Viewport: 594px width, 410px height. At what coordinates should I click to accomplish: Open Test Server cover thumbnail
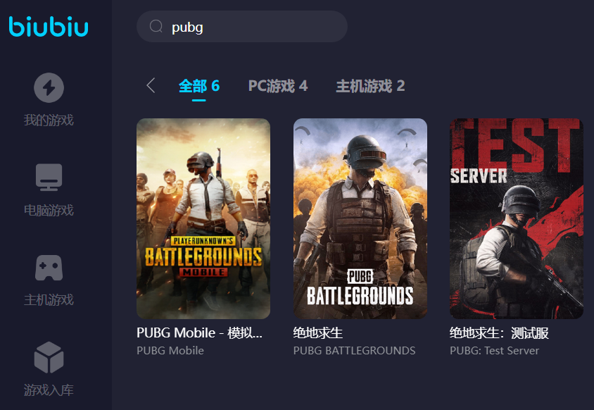(x=517, y=218)
